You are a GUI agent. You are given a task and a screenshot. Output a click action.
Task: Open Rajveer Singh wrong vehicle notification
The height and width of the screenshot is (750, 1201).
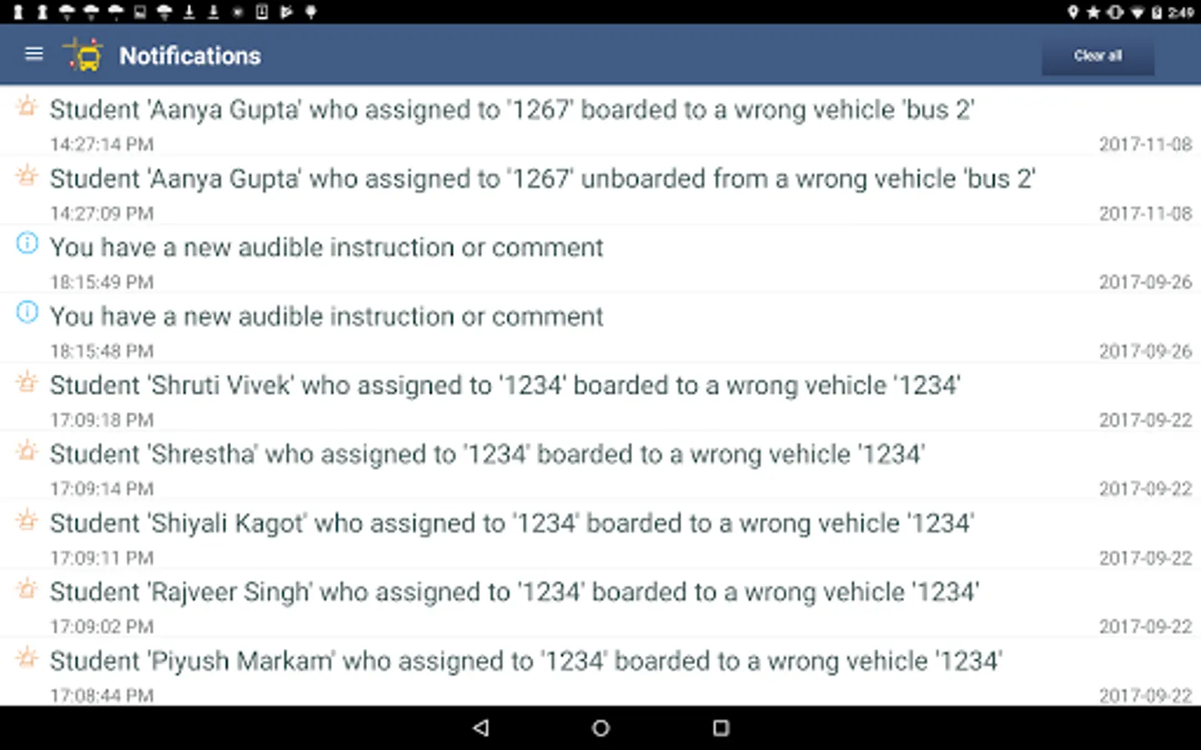click(600, 603)
